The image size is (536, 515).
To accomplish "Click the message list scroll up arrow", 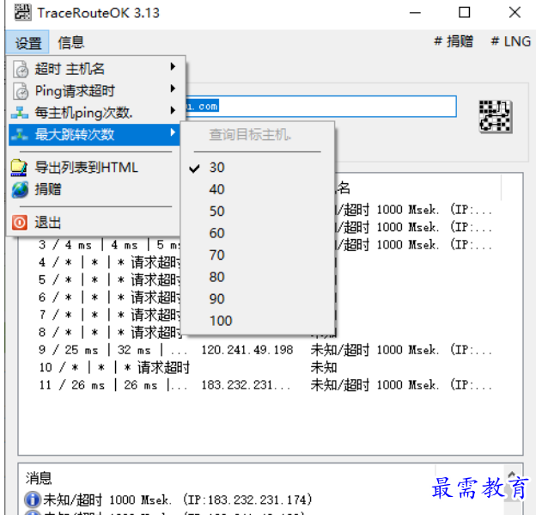I will (x=512, y=475).
